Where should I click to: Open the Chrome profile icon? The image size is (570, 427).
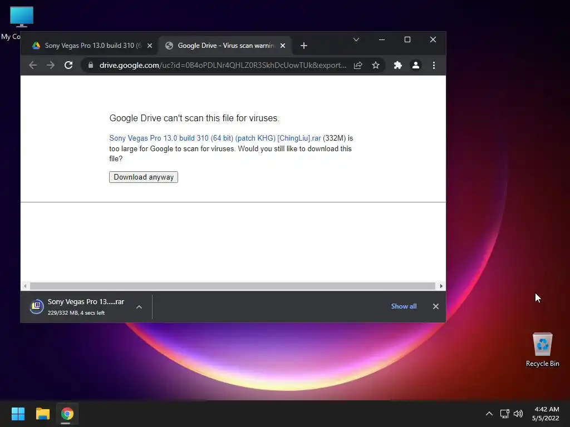click(415, 66)
